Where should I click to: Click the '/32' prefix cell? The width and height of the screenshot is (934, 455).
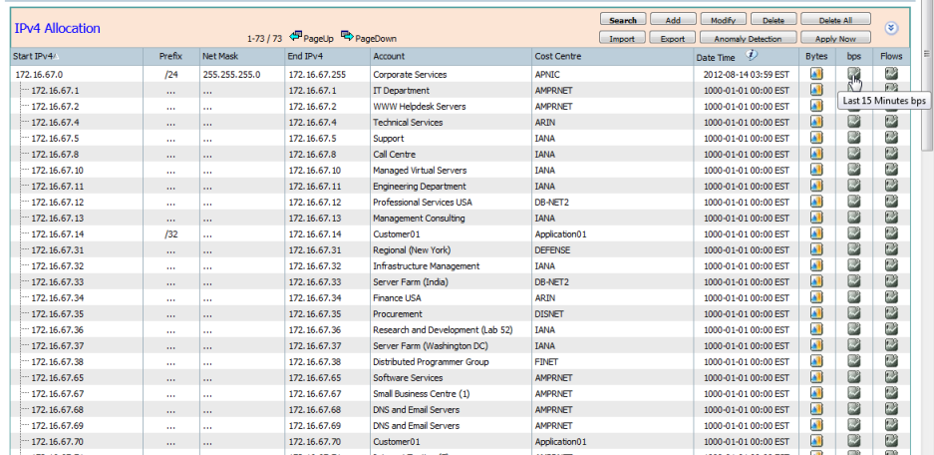click(x=171, y=234)
